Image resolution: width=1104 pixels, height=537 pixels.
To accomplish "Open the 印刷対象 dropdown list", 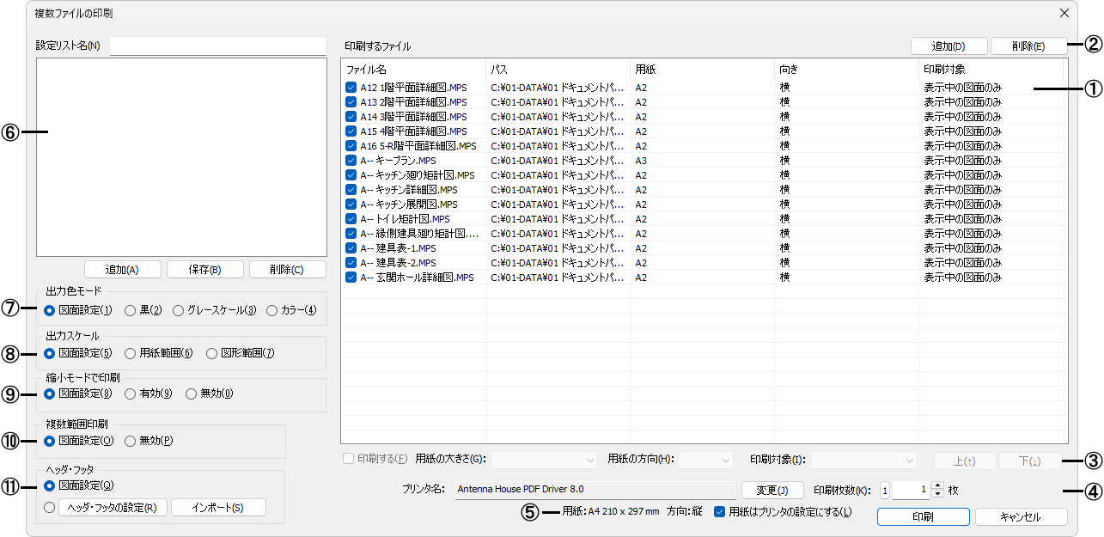I will (x=864, y=460).
